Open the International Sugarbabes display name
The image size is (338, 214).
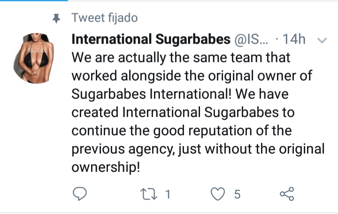pyautogui.click(x=150, y=40)
